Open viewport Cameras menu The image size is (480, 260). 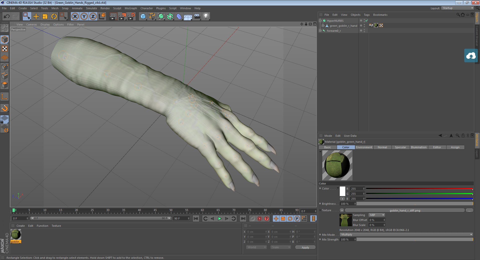[x=31, y=24]
